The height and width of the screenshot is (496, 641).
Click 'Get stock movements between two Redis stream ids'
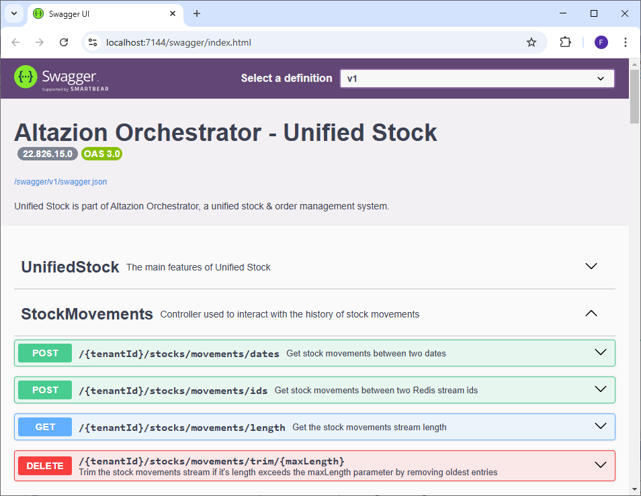(x=376, y=390)
